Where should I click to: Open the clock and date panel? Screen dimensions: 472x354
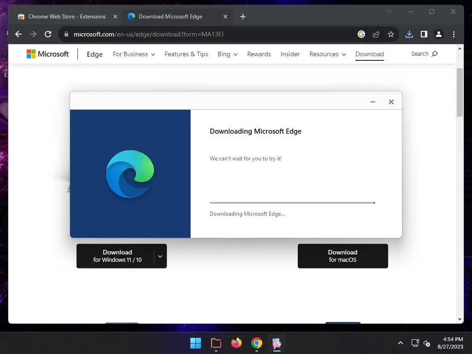450,343
